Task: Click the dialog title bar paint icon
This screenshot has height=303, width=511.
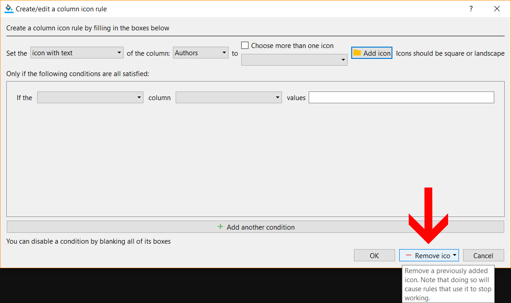Action: point(9,9)
